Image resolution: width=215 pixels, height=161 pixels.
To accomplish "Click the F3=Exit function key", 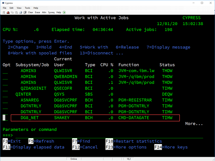I will coord(11,142).
